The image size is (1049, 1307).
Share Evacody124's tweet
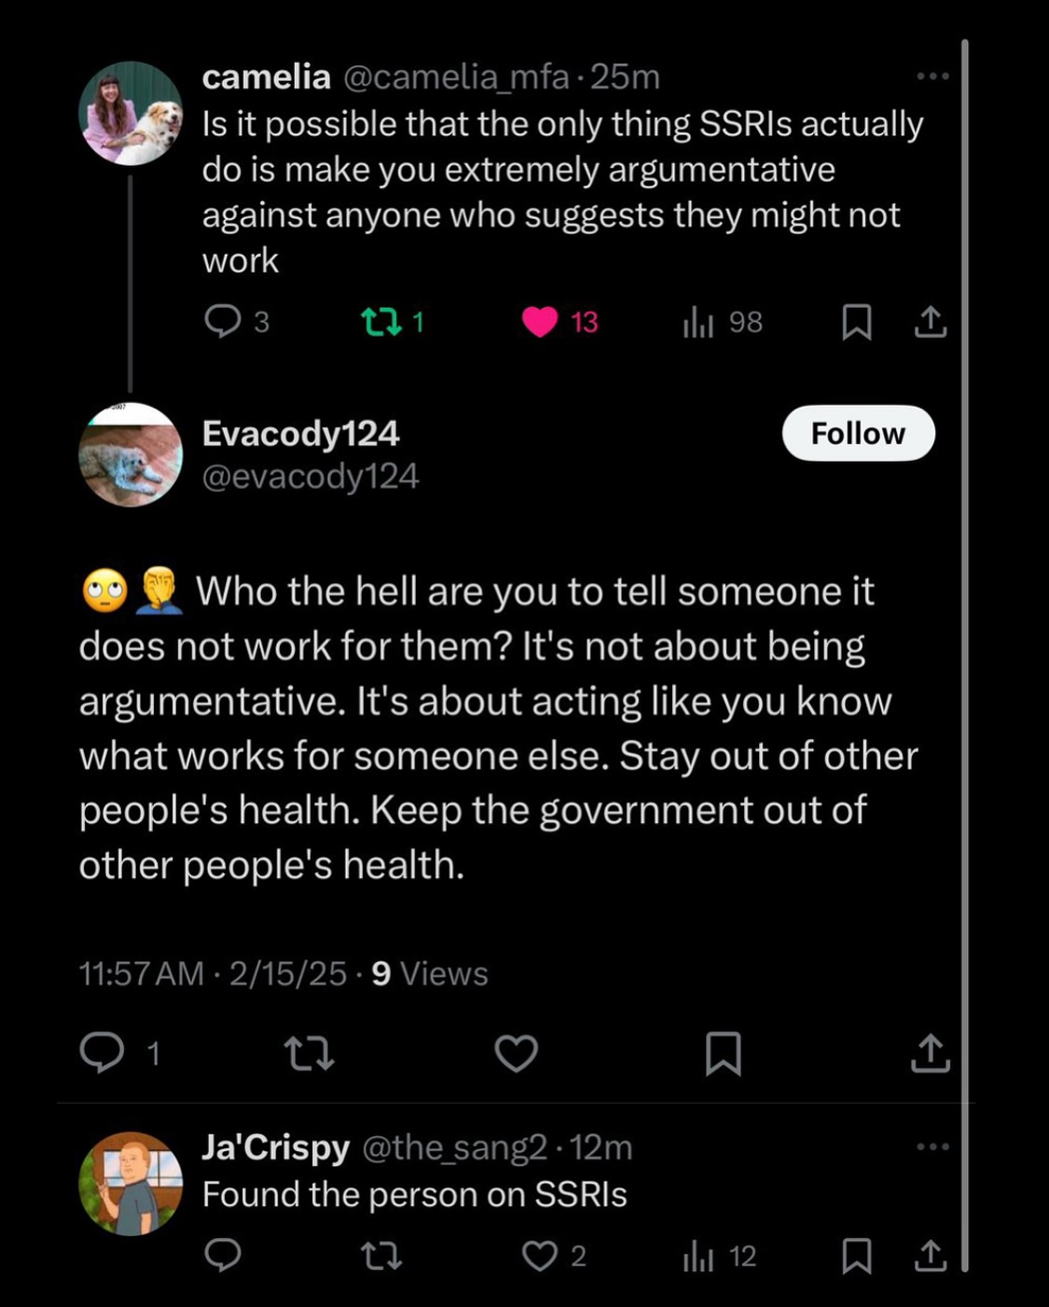coord(930,1054)
